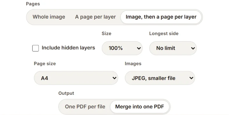
Task: Click the 'Longest side' field label
Action: tap(164, 34)
